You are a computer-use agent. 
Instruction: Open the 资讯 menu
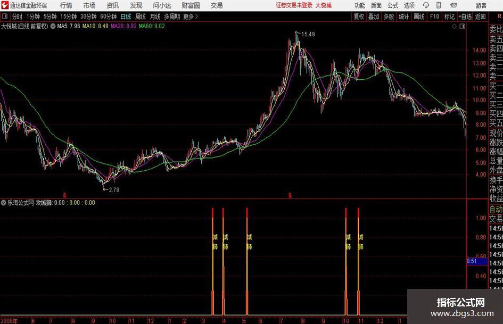point(113,5)
